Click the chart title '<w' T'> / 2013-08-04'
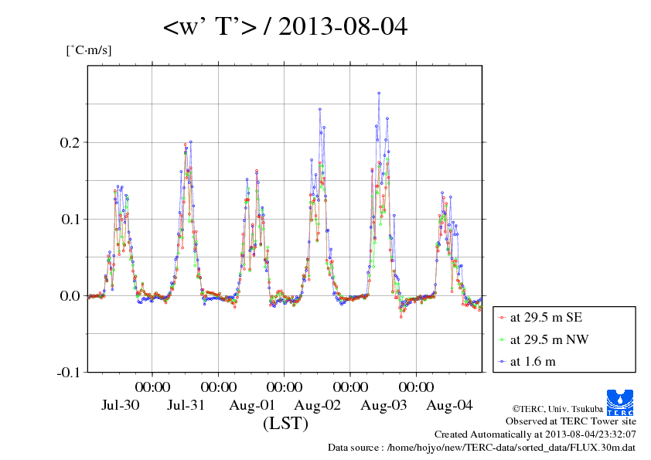The image size is (651, 460). coord(285,26)
